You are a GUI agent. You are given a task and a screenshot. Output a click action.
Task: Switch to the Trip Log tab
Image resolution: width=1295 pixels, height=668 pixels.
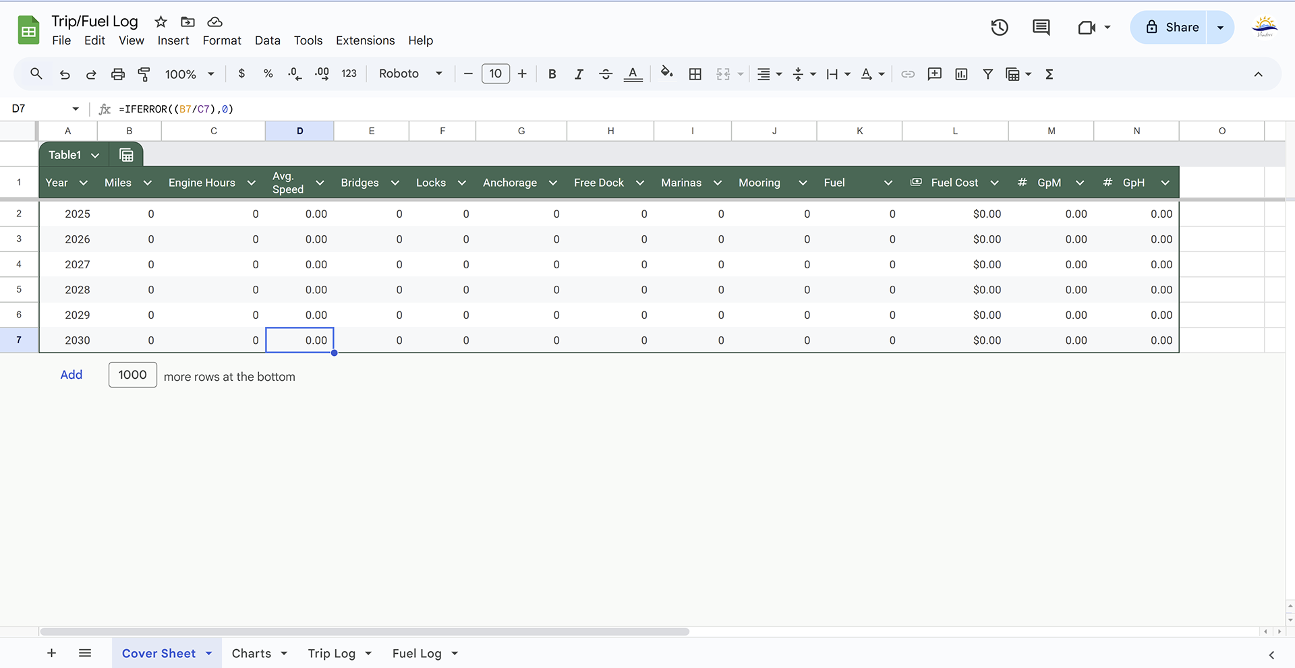(331, 653)
